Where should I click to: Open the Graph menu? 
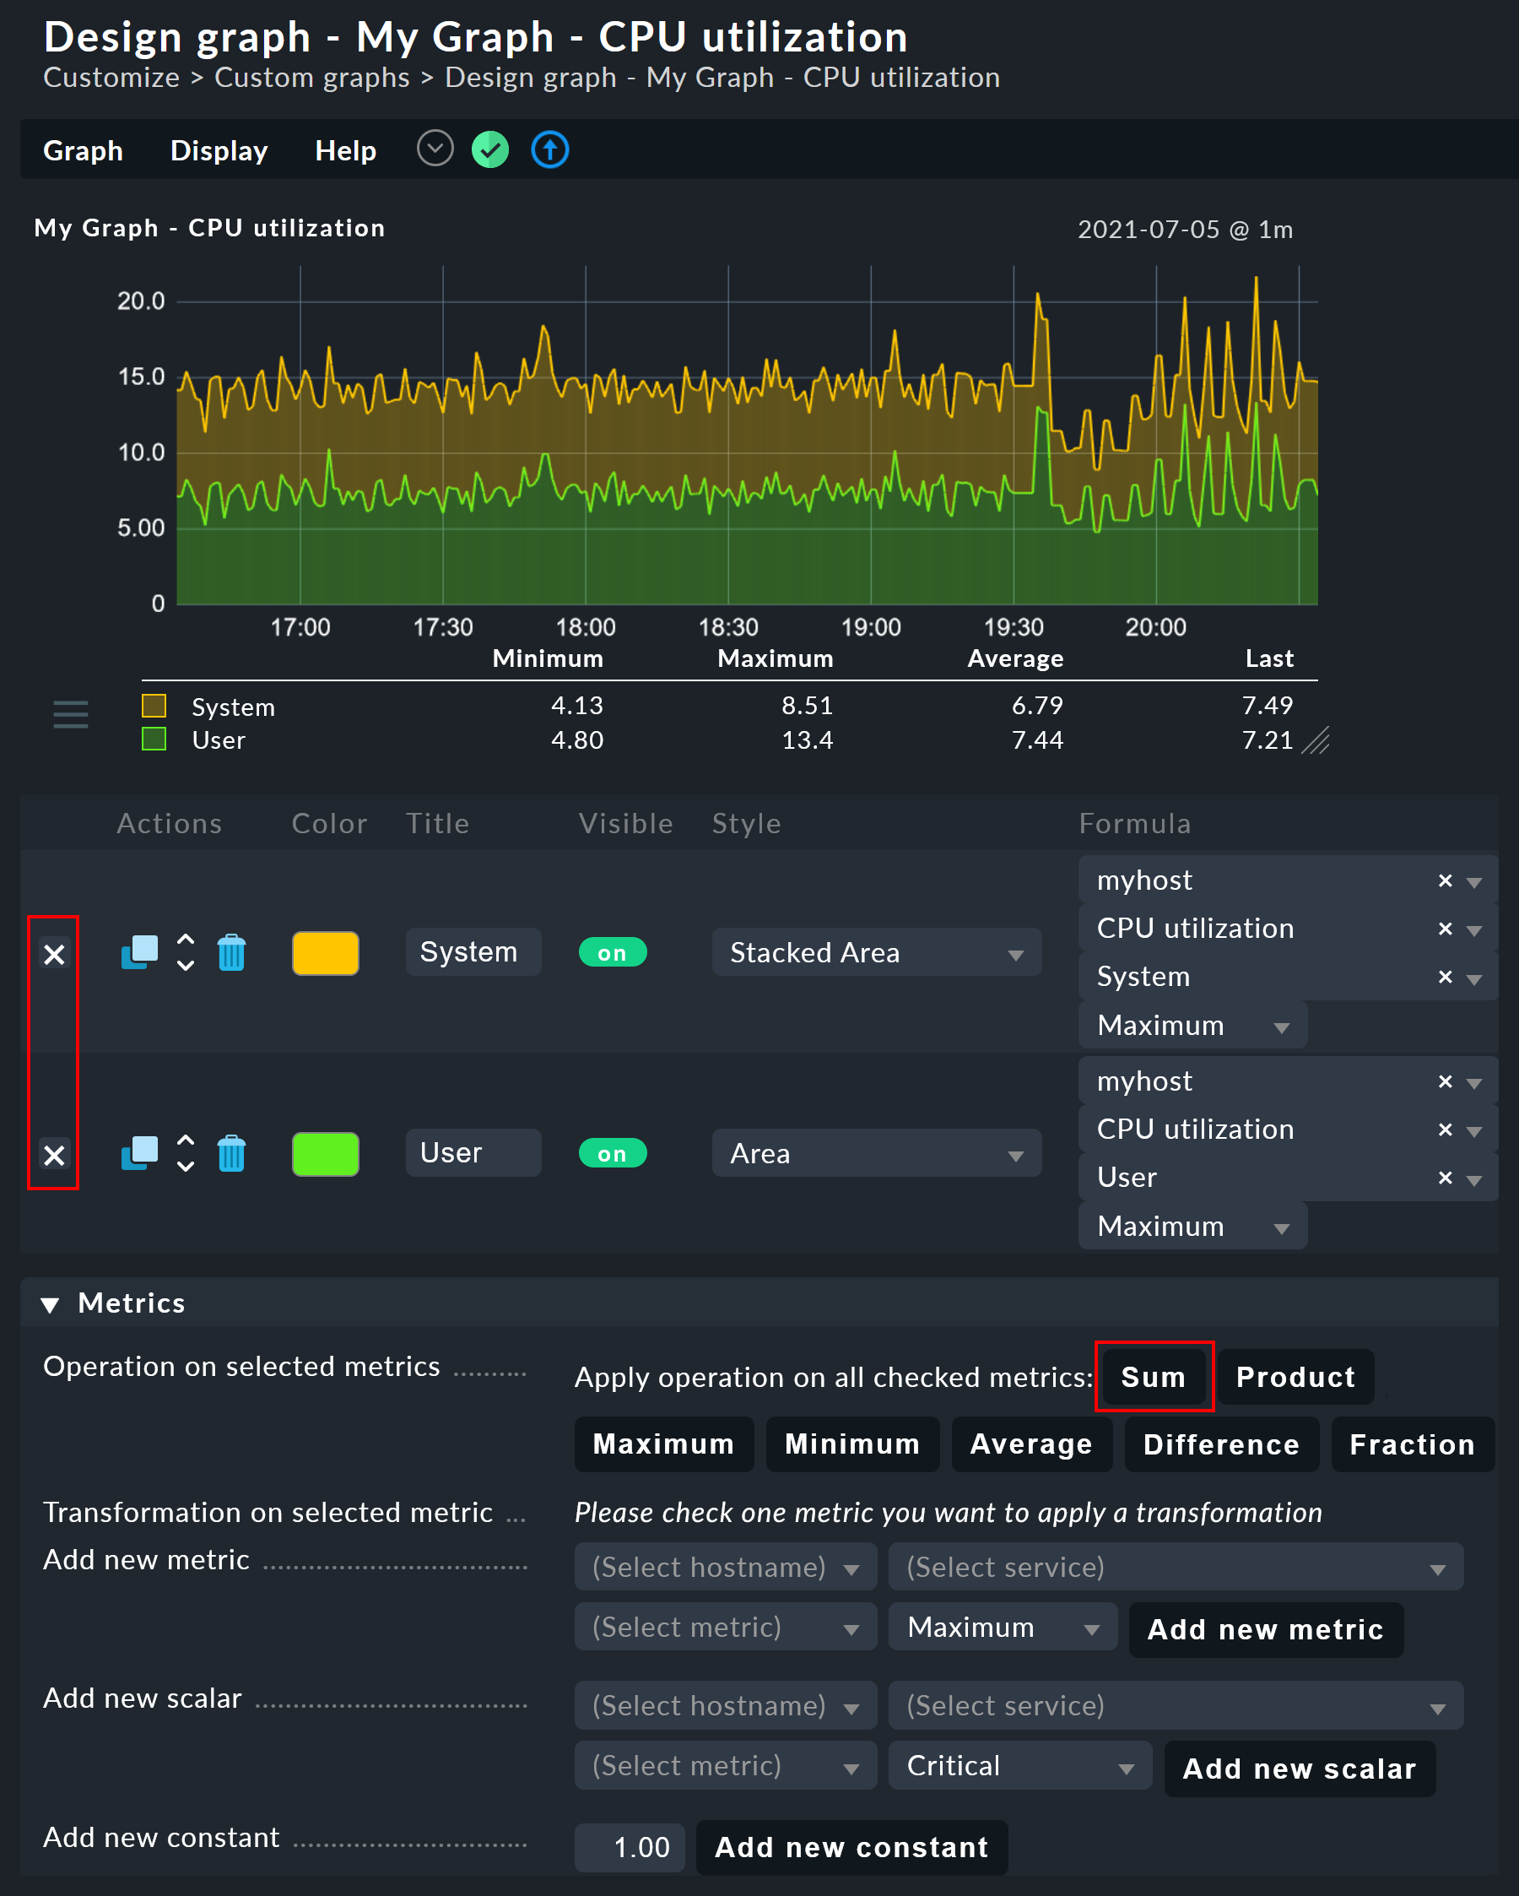click(82, 149)
